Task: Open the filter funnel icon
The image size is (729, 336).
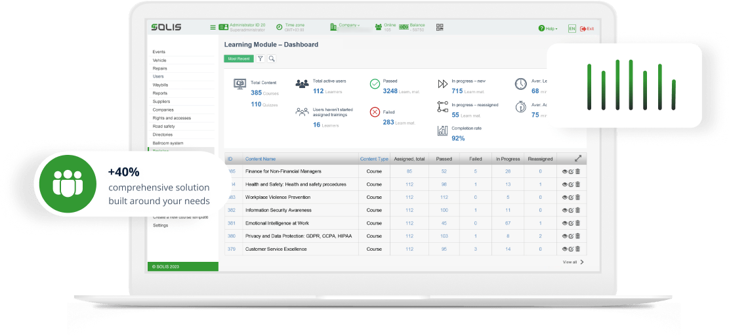Action: point(260,58)
